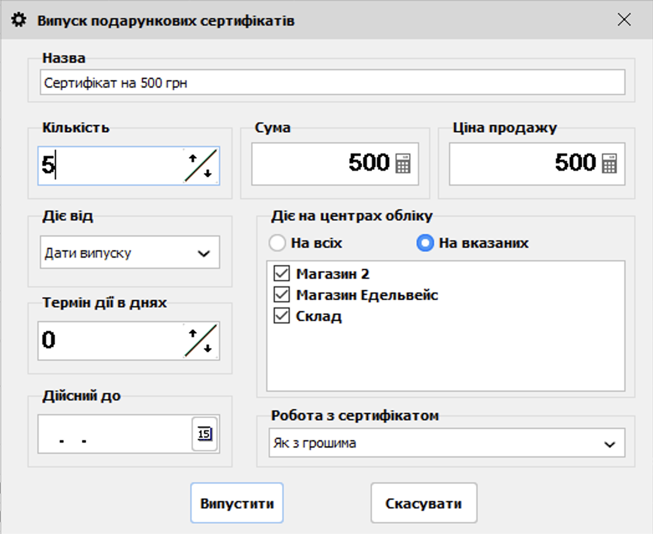The height and width of the screenshot is (534, 653).
Task: Open calculator icon in Ціна продажу field
Action: 609,164
